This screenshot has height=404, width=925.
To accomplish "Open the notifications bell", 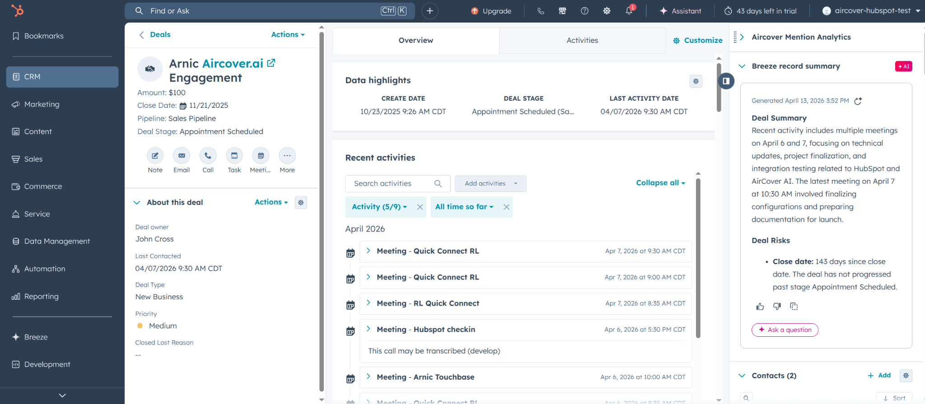I will (629, 10).
